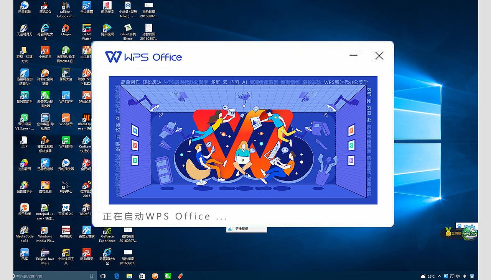Launch the 爱奇艺万能播放器 desktop icon

(x=45, y=100)
